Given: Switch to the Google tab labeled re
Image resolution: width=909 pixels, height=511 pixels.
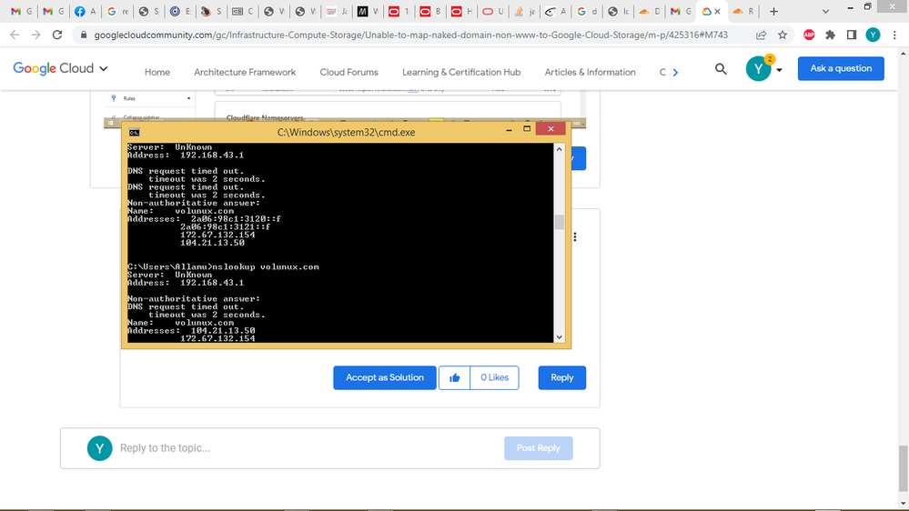Looking at the screenshot, I should coord(117,11).
